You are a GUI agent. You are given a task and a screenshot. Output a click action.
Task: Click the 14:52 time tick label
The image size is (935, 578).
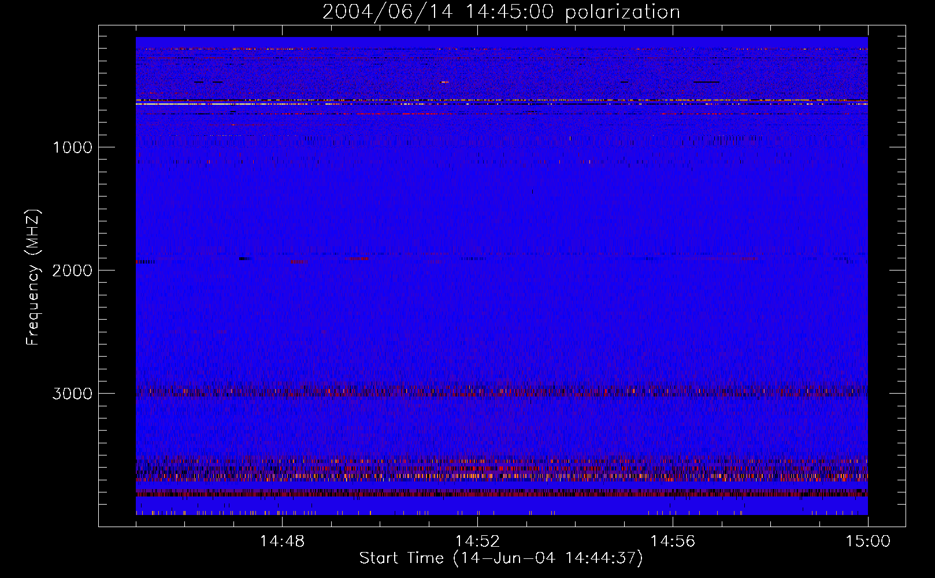point(477,542)
